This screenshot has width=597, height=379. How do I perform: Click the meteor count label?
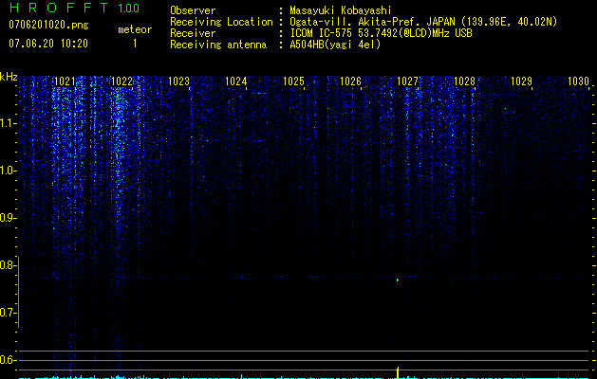[x=135, y=29]
